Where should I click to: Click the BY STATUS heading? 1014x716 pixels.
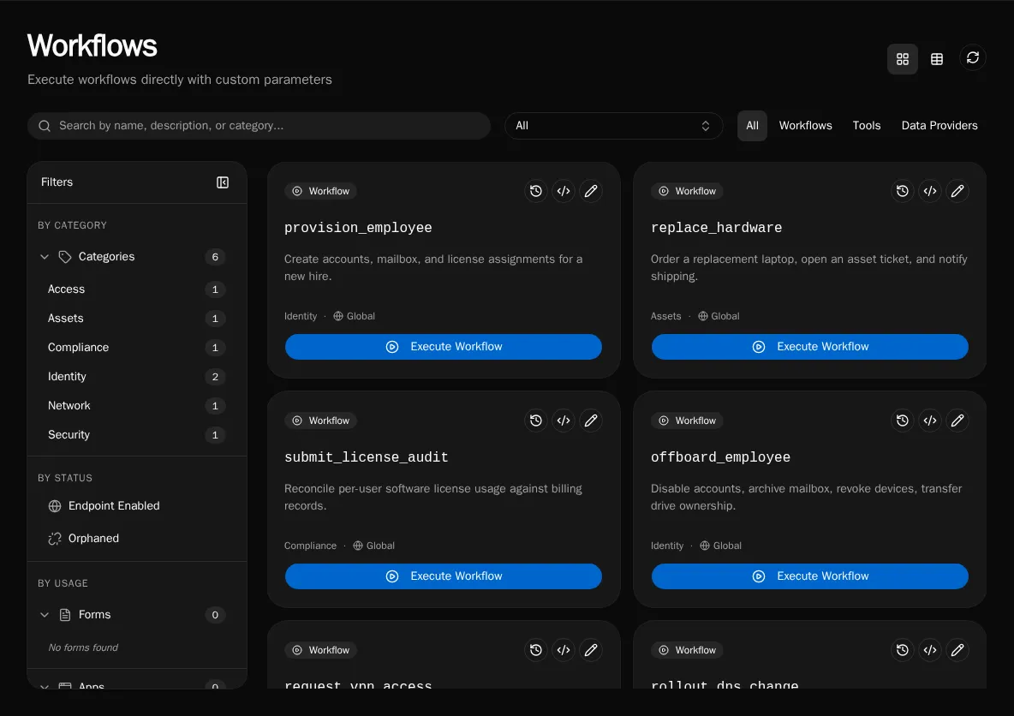coord(65,478)
